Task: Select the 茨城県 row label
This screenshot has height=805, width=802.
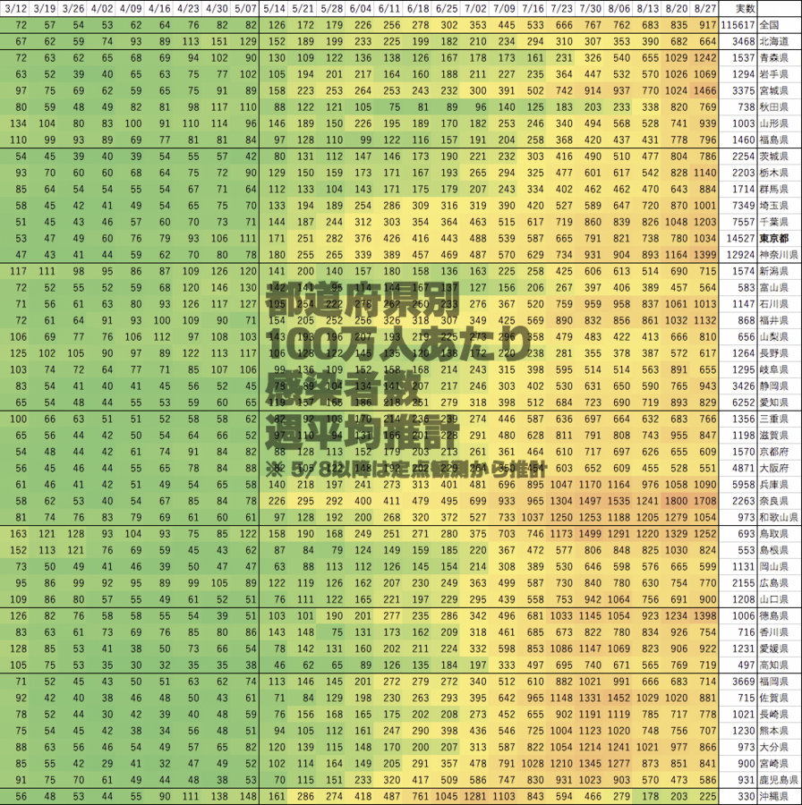Action: pyautogui.click(x=773, y=156)
